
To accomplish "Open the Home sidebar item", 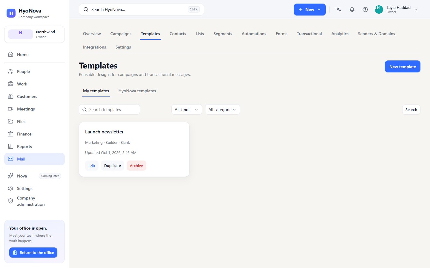I will 34,54.
